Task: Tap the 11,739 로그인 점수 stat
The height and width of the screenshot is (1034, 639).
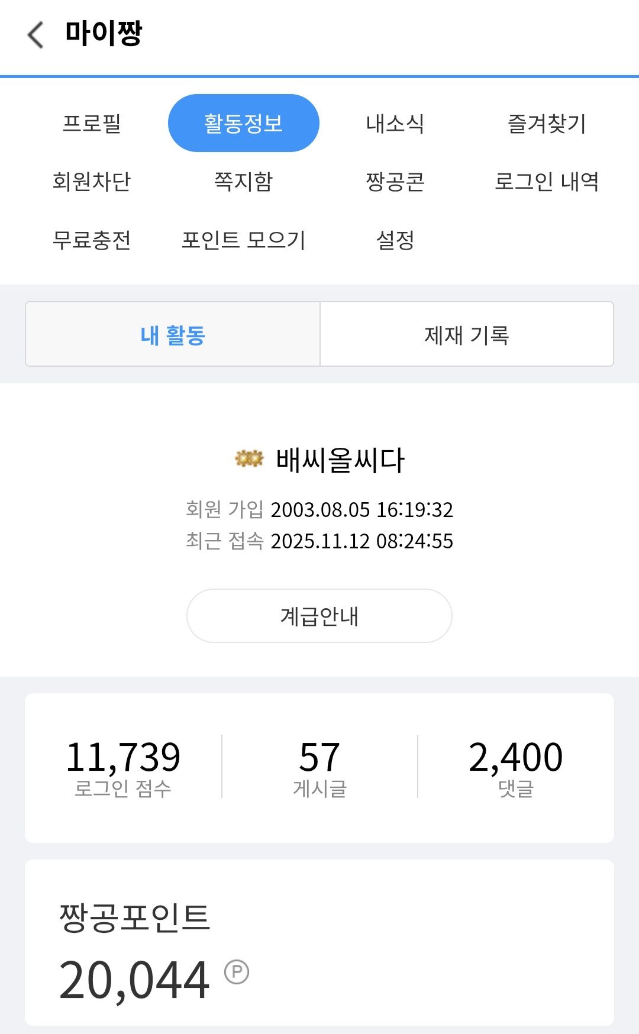Action: coord(123,767)
